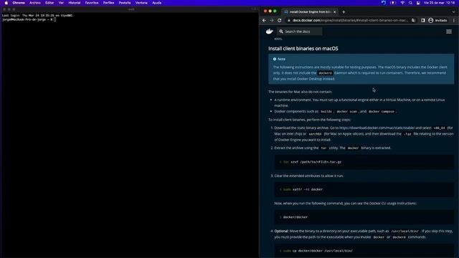Open the battery status icon
Image resolution: width=459 pixels, height=258 pixels.
click(x=393, y=3)
